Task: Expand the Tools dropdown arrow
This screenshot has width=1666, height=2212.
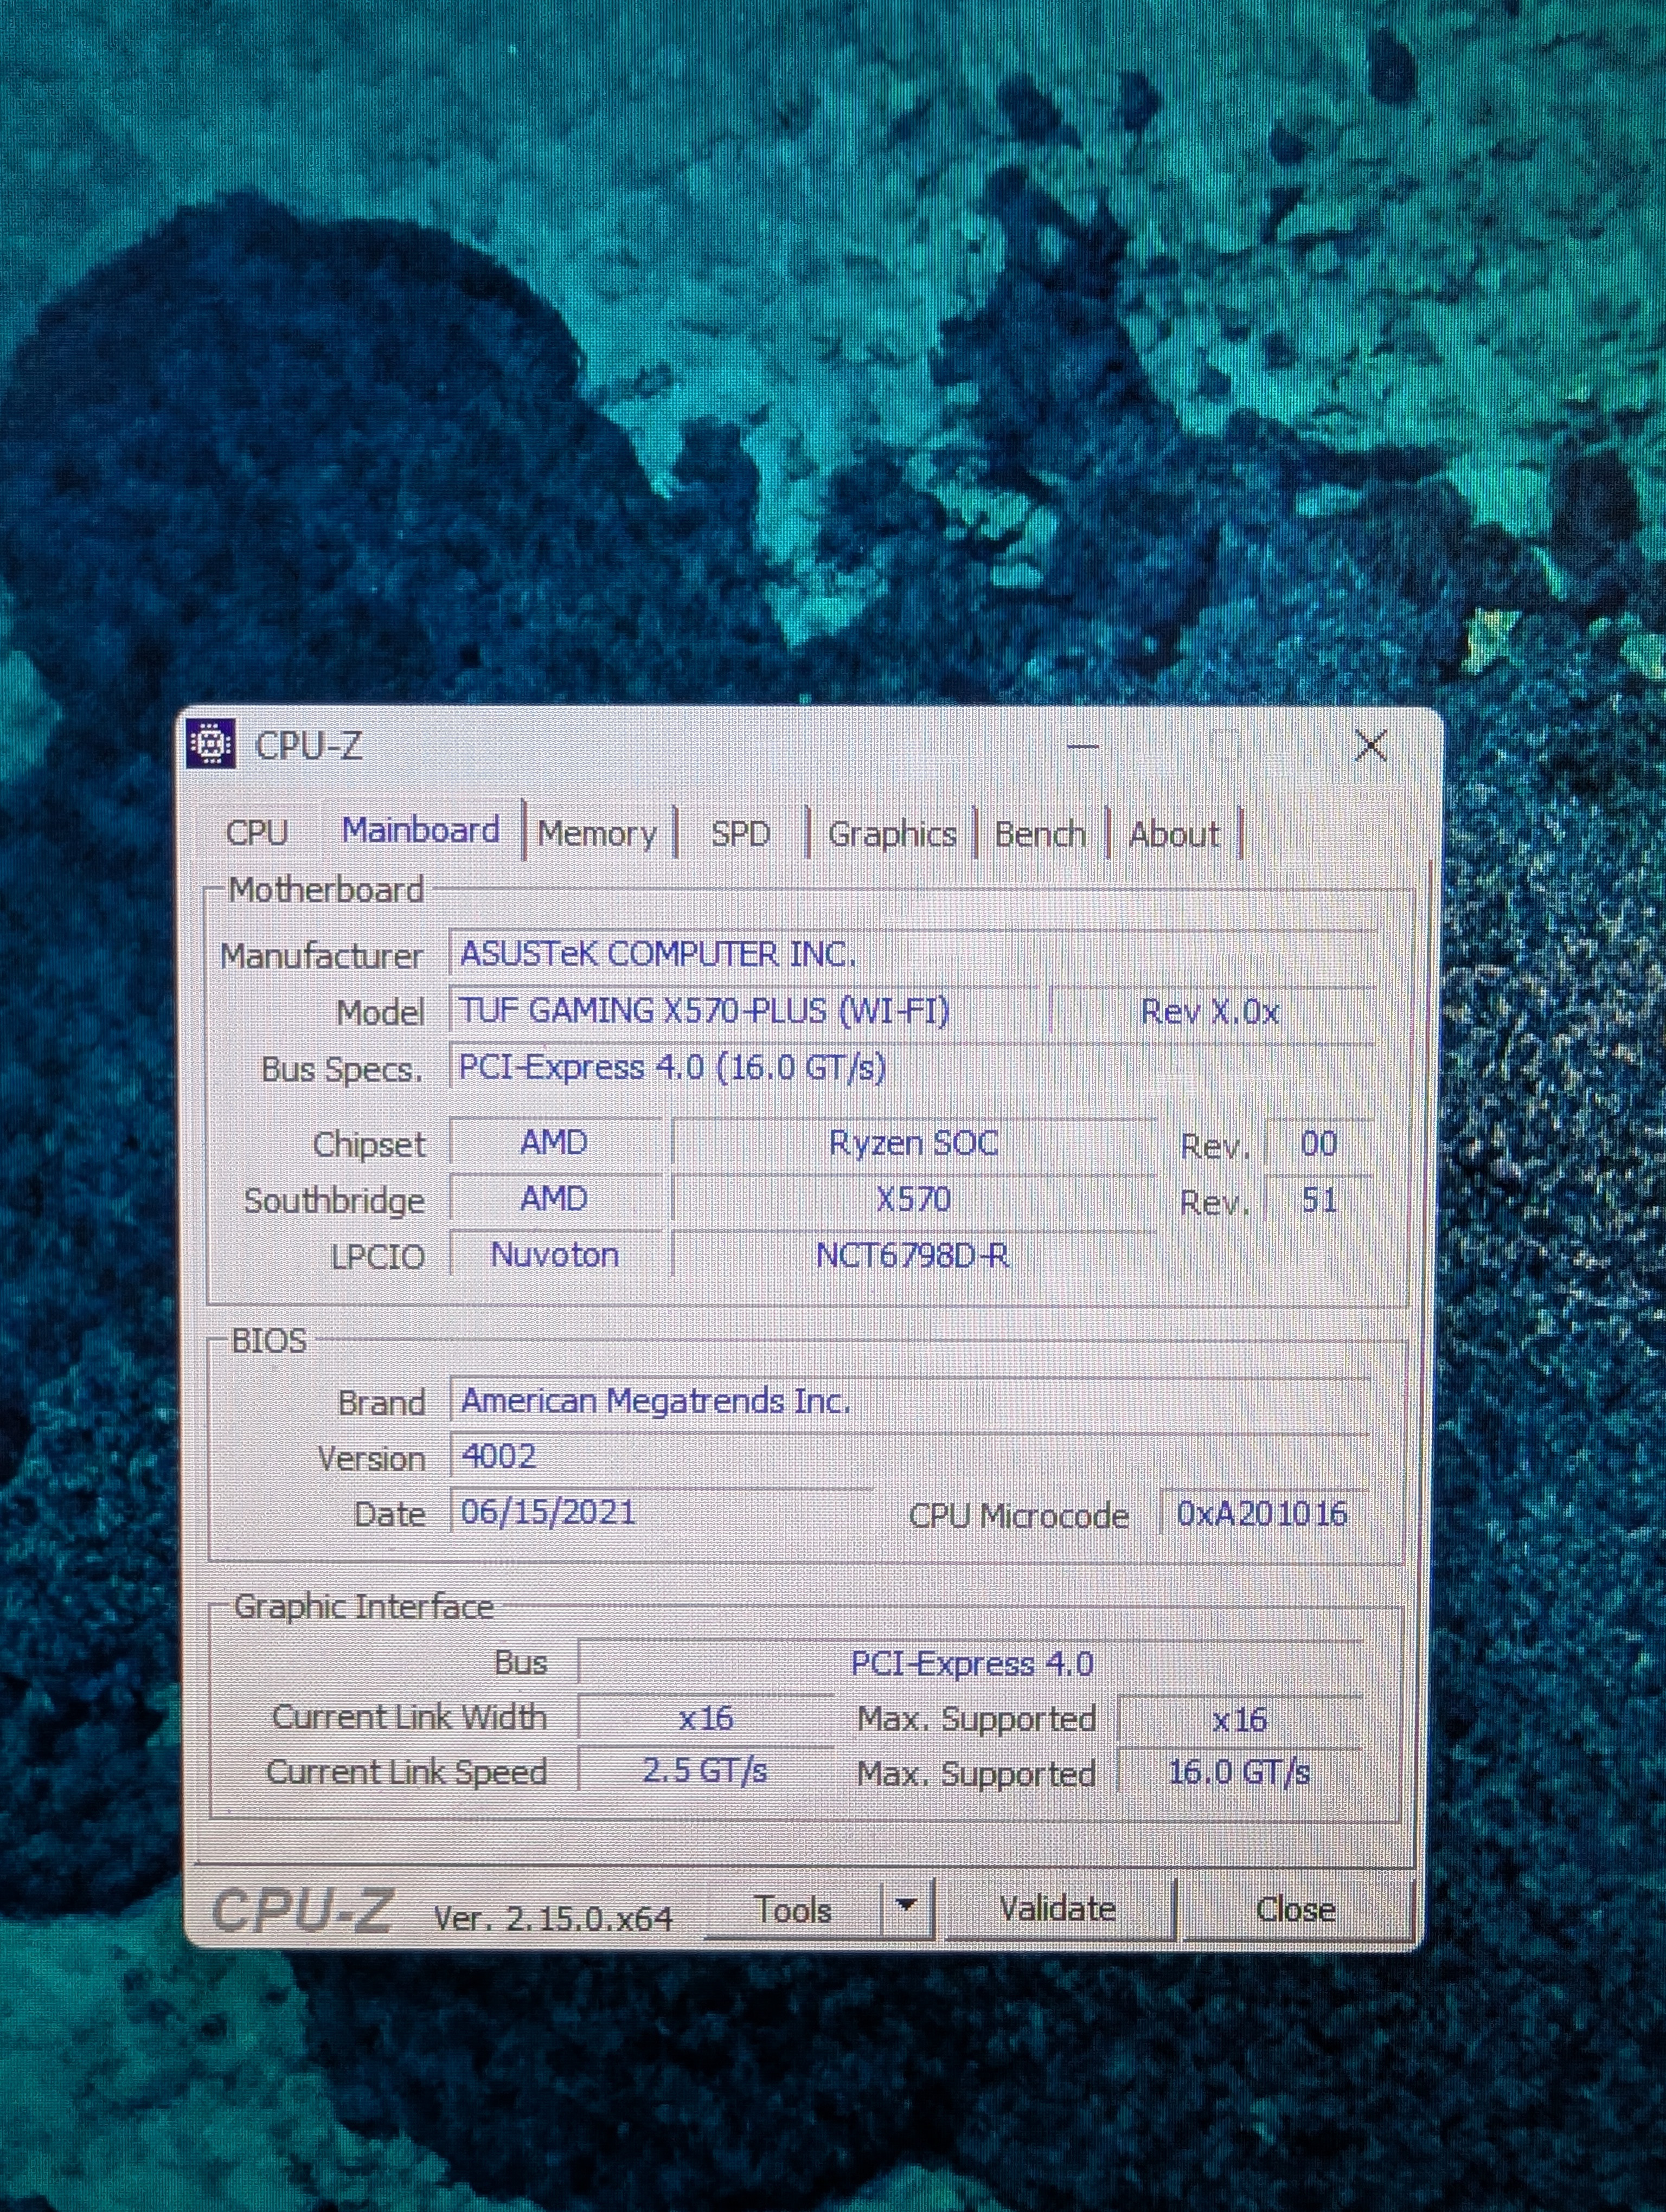Action: tap(906, 1906)
